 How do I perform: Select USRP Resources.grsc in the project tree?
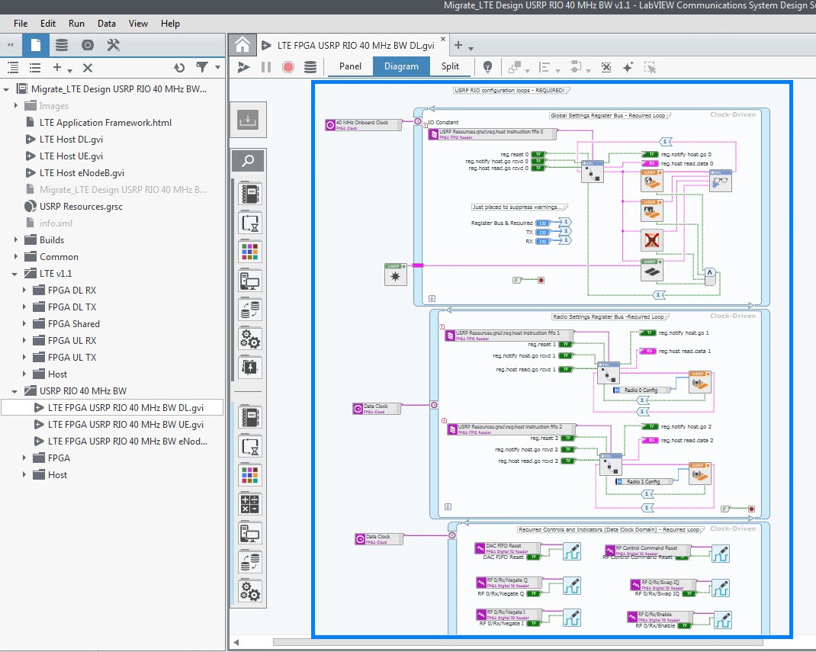pyautogui.click(x=81, y=207)
